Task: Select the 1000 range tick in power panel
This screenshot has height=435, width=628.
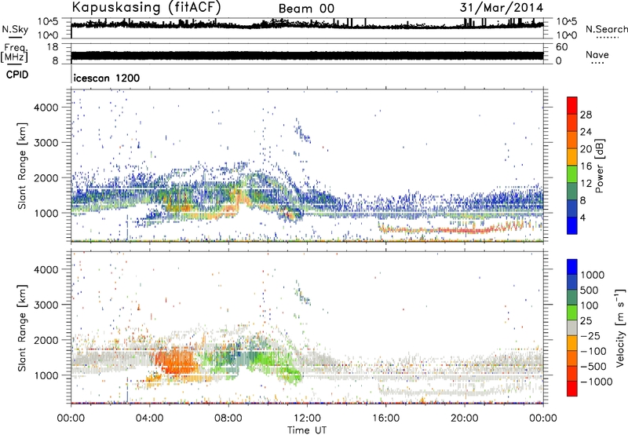Action: coord(46,213)
